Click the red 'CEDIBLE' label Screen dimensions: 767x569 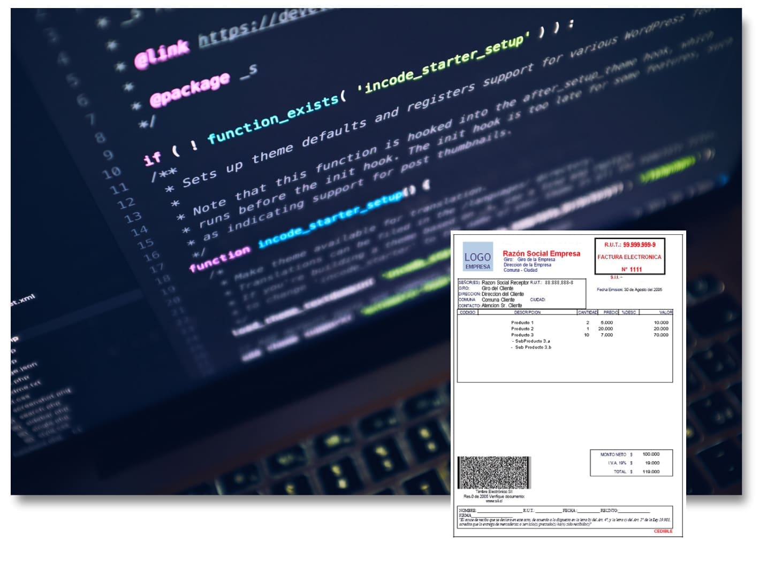tap(663, 532)
